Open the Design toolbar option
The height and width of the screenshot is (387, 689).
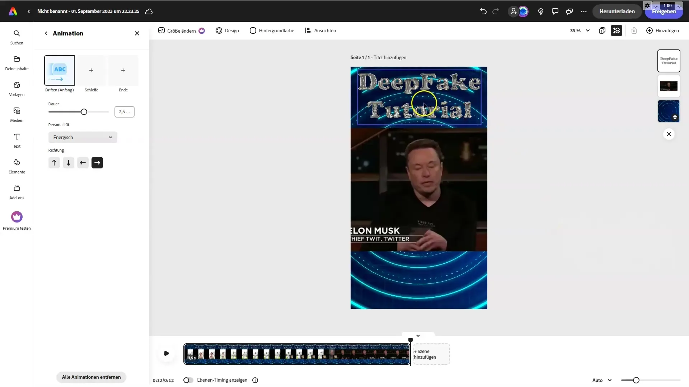tap(227, 31)
